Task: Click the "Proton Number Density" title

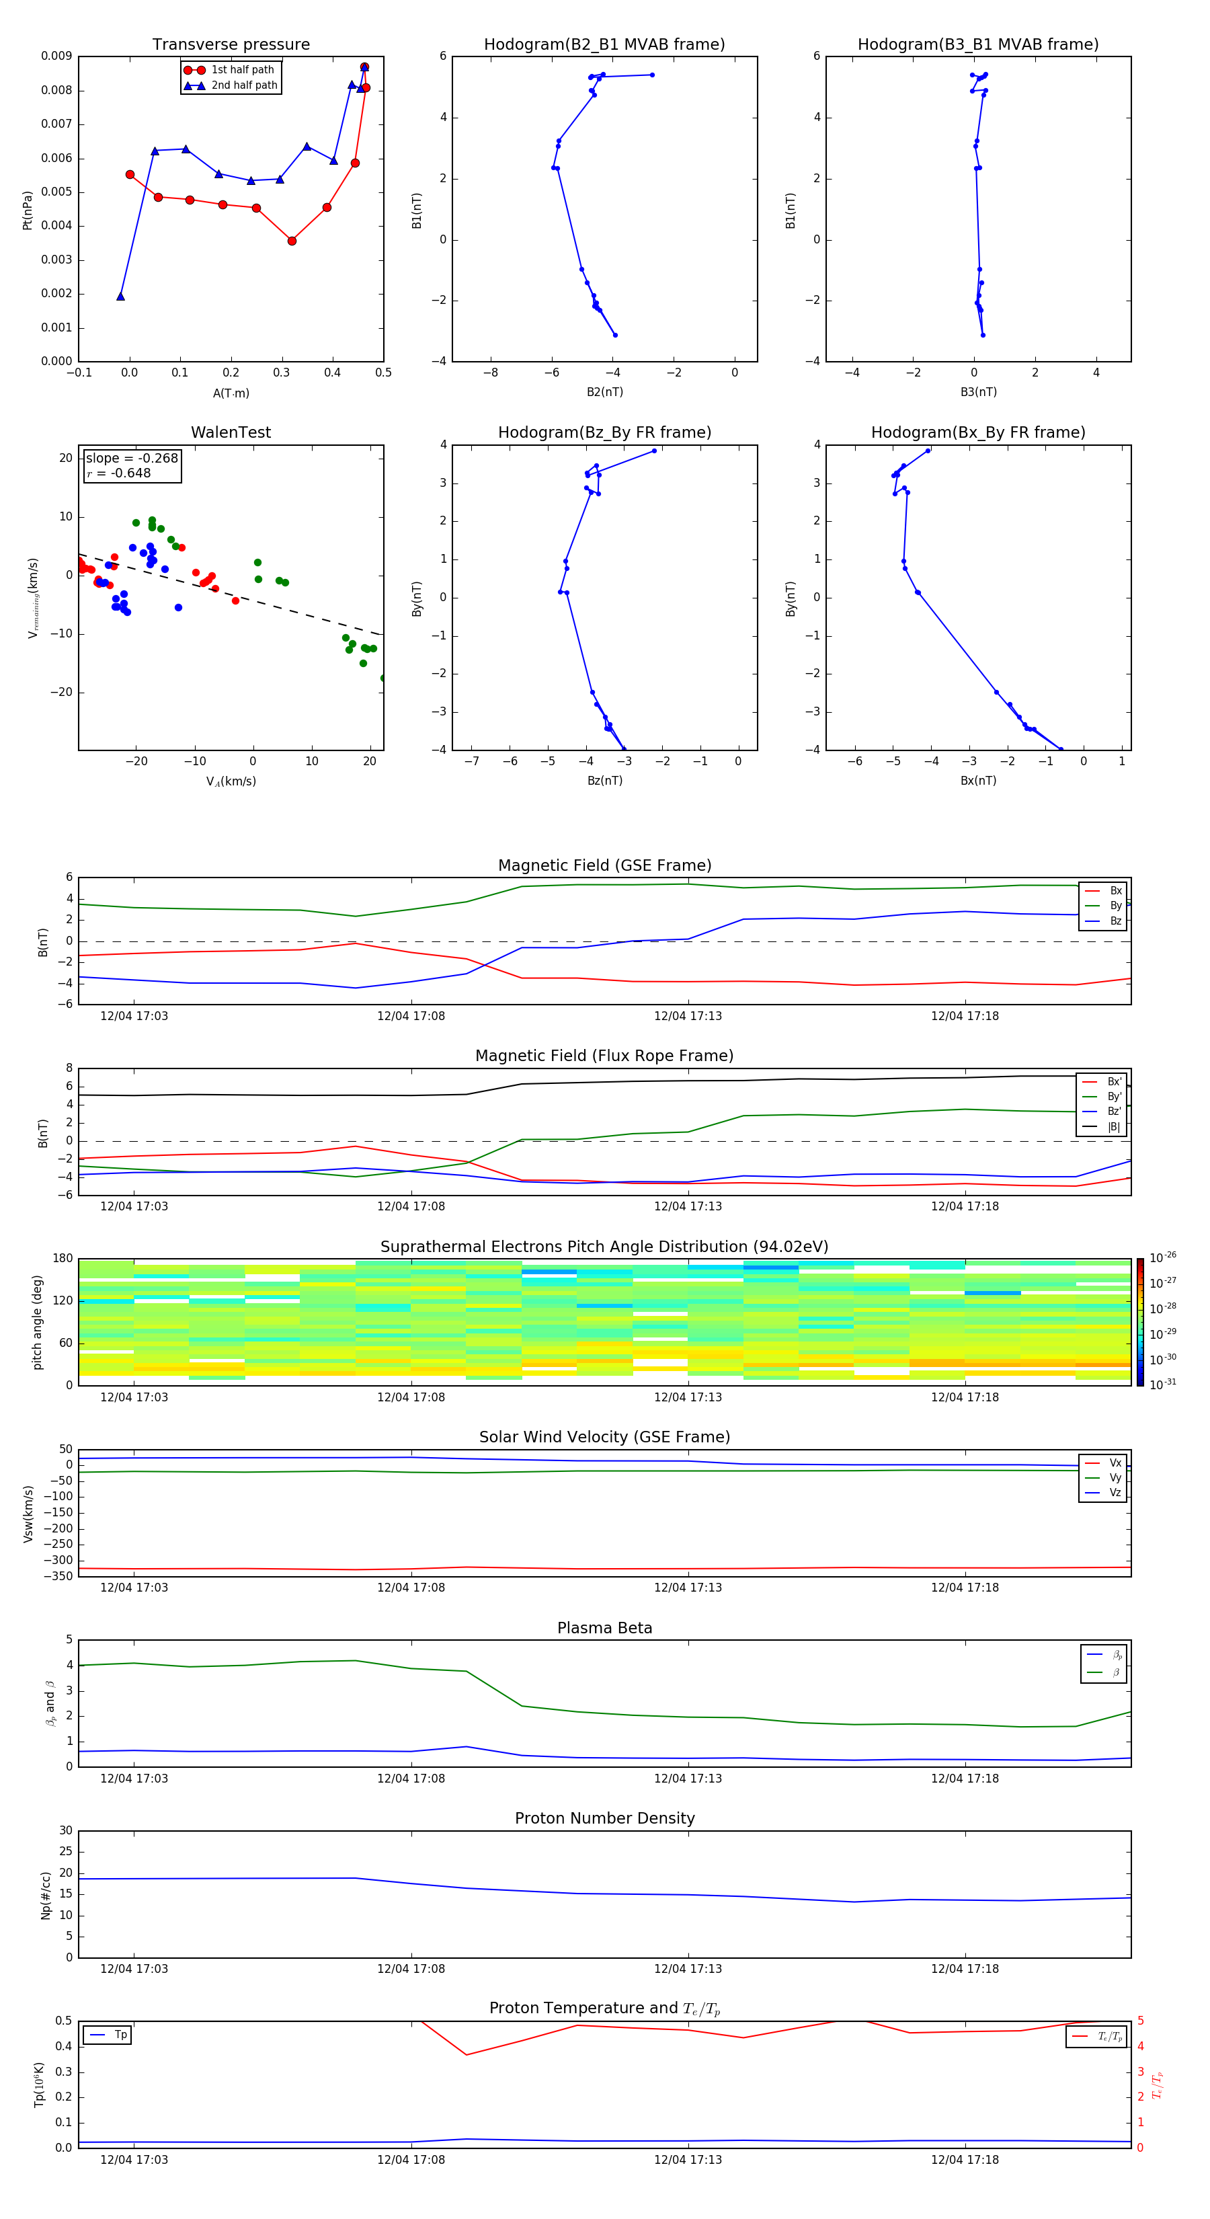Action: tap(604, 1818)
